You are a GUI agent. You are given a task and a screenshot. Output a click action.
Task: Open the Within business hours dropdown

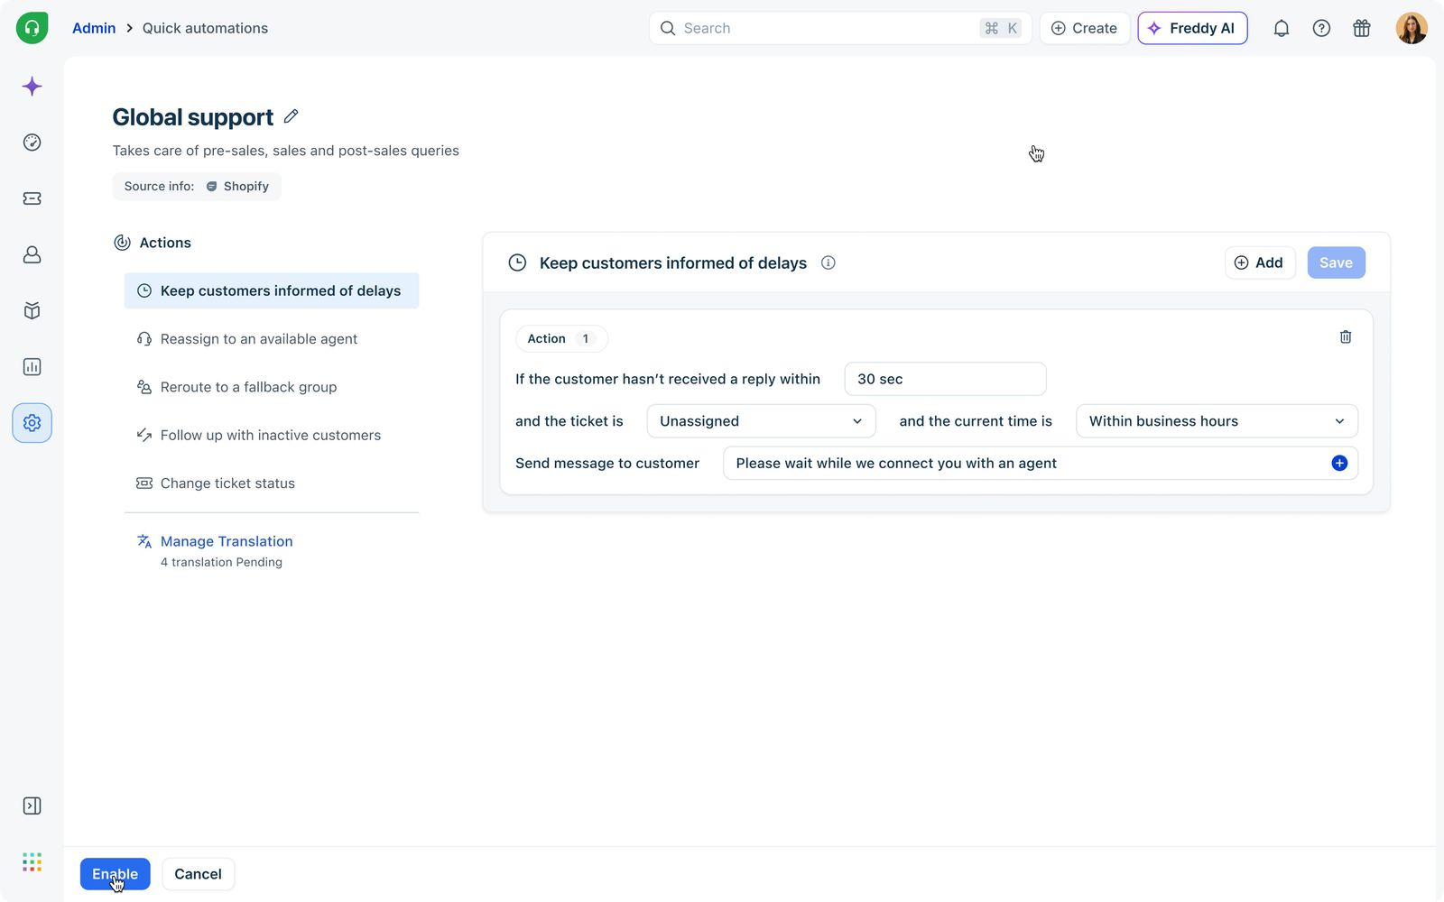pyautogui.click(x=1217, y=421)
